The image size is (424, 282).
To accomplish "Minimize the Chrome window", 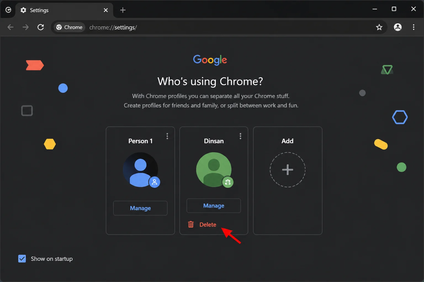I will [x=375, y=9].
